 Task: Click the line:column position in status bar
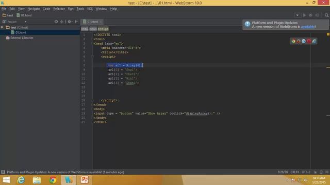pos(283,172)
